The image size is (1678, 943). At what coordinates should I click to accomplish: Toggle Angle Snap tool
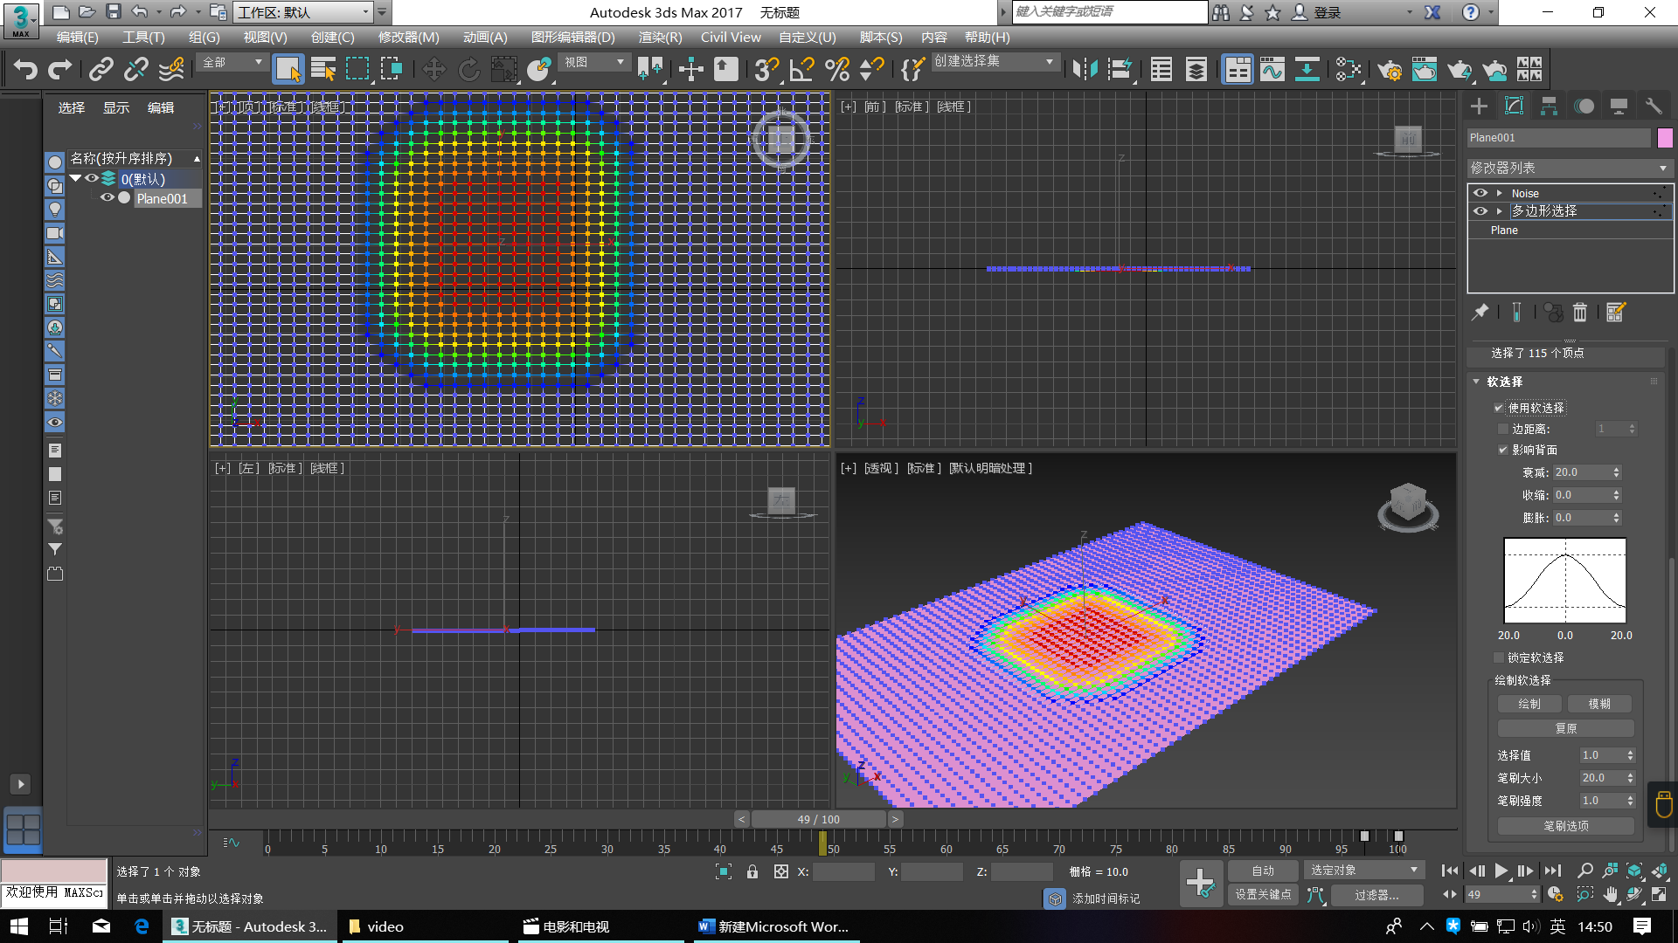(x=801, y=69)
